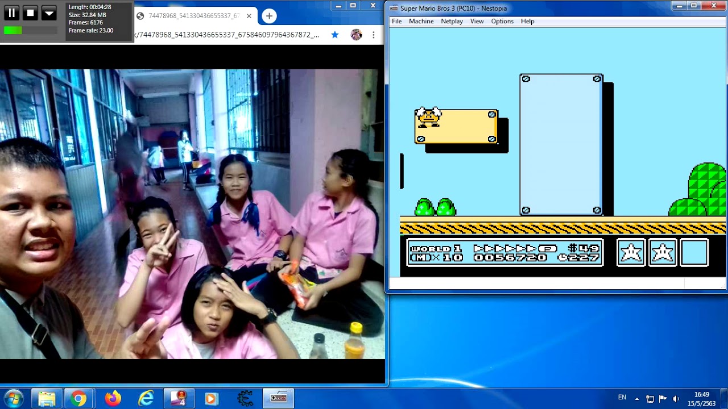Open the network tray icon

[650, 399]
